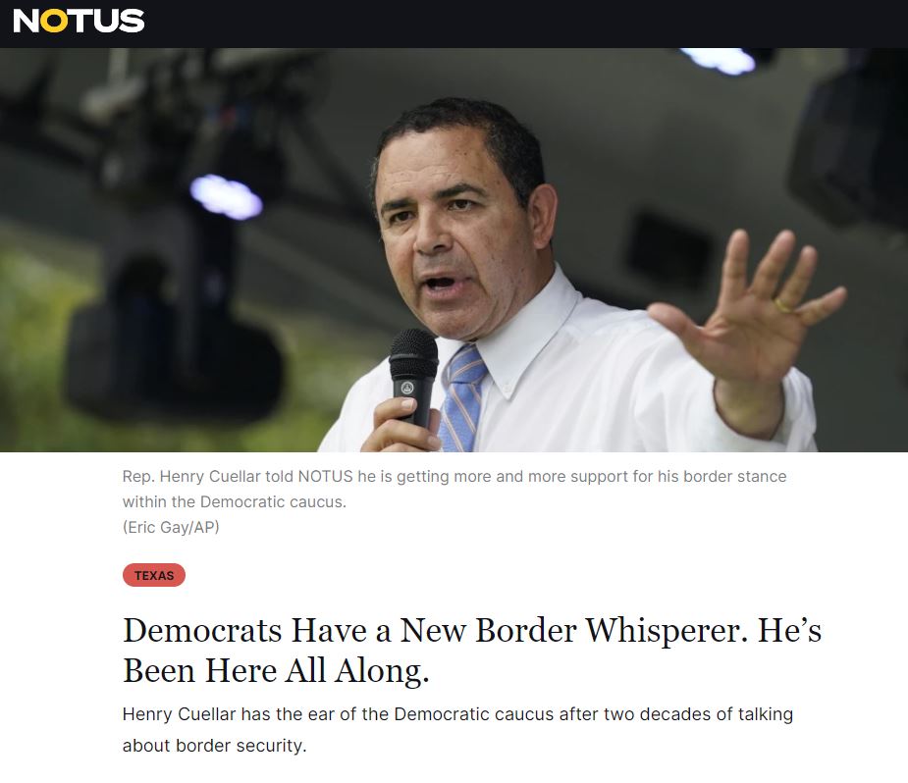
Task: Click the bright ceiling light at top right of photo
Action: click(719, 60)
